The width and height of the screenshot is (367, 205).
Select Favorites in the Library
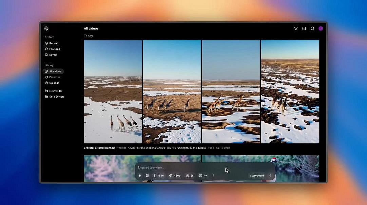pyautogui.click(x=54, y=77)
